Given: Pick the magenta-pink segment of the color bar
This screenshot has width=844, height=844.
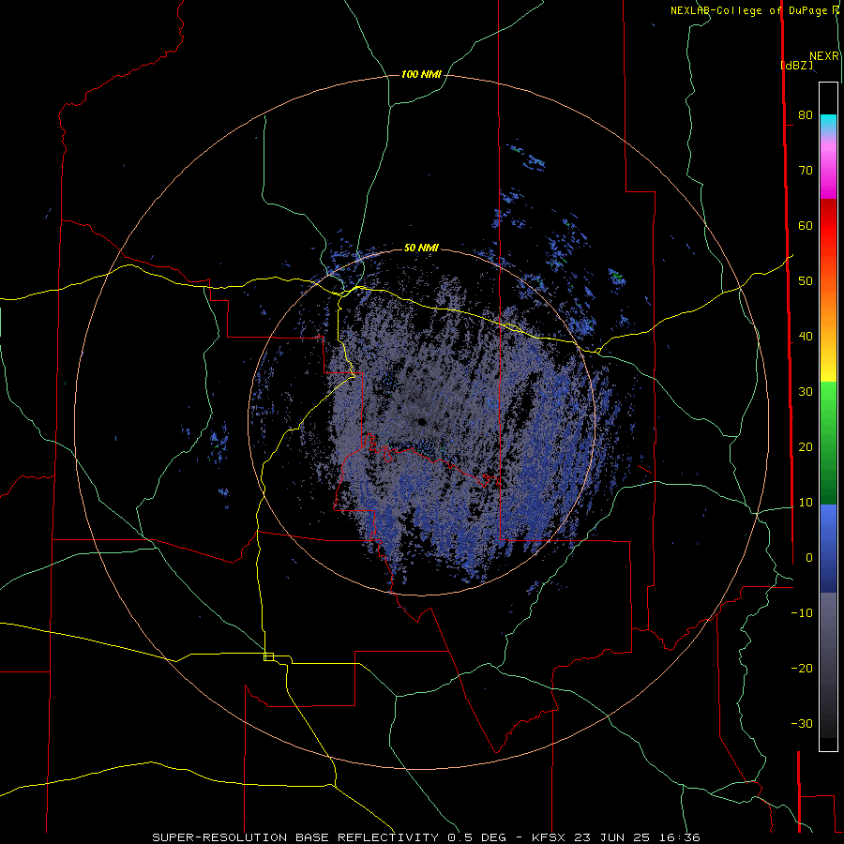Looking at the screenshot, I should (828, 173).
